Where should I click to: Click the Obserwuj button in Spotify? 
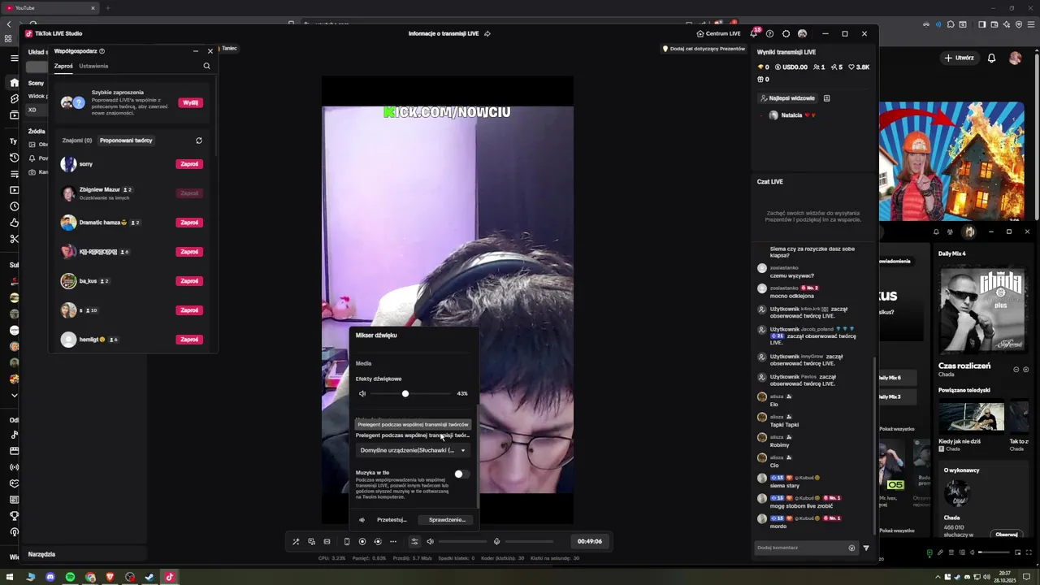[1007, 535]
